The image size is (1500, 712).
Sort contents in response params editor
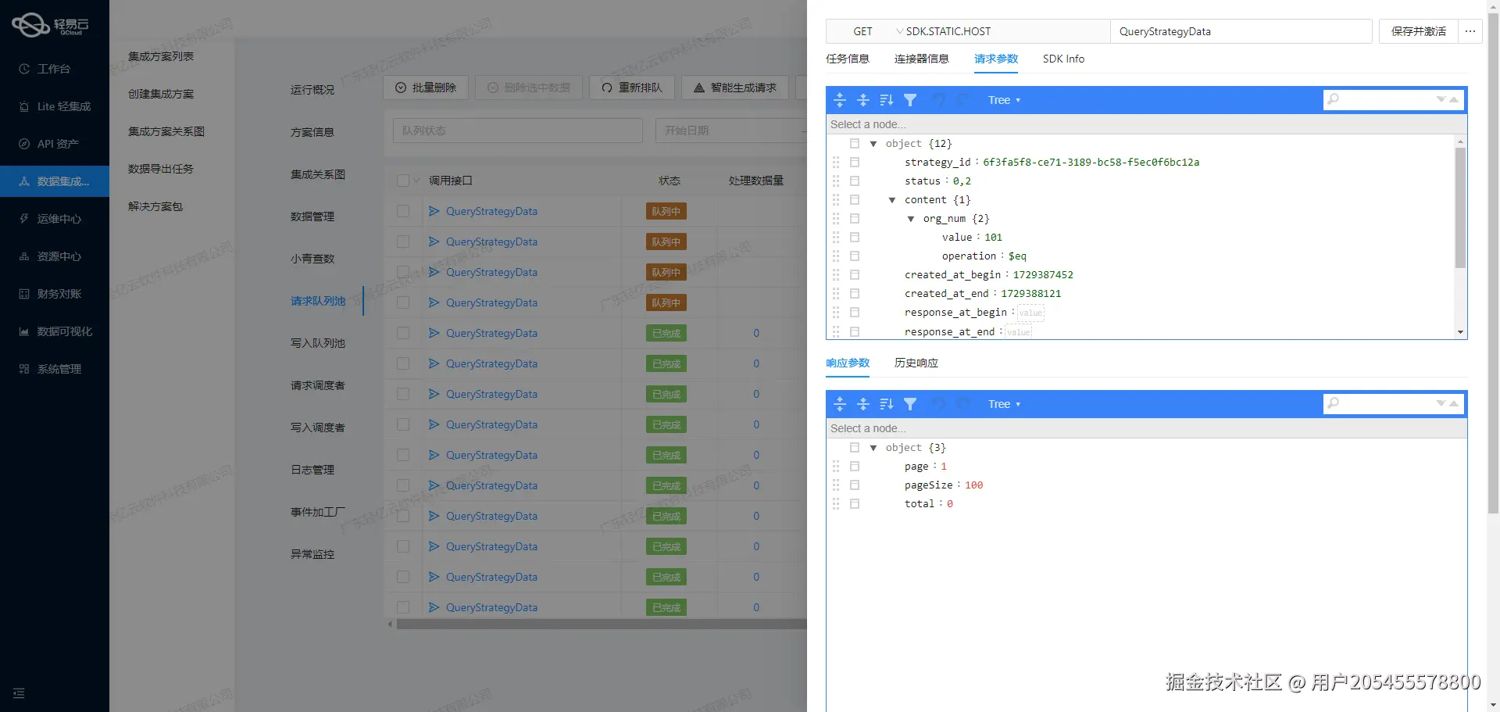tap(887, 404)
